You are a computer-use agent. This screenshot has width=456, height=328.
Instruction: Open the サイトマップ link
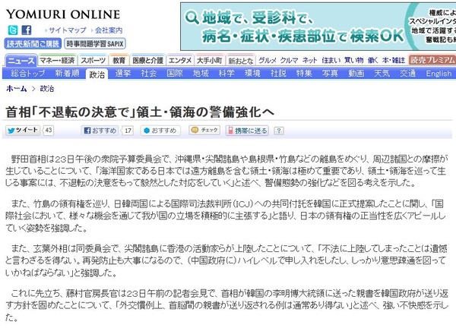coord(67,30)
